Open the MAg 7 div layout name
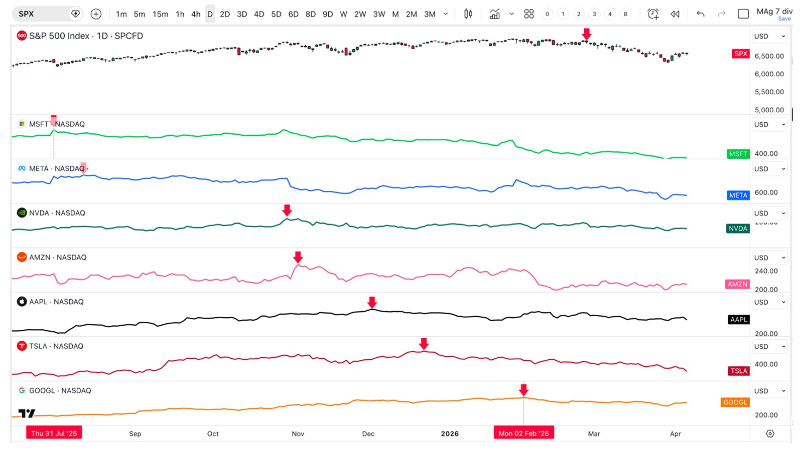 (x=774, y=11)
